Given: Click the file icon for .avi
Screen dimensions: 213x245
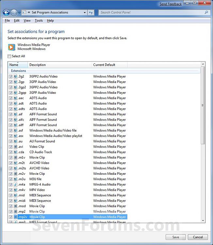Looking at the screenshot, I should (x=15, y=147).
